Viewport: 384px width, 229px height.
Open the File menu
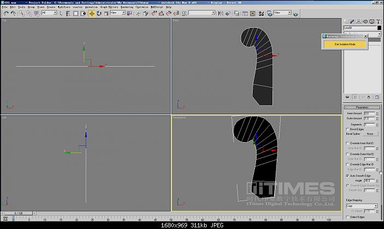point(4,7)
